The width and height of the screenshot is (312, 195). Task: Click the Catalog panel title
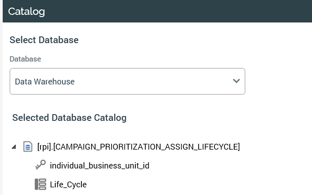tap(27, 12)
